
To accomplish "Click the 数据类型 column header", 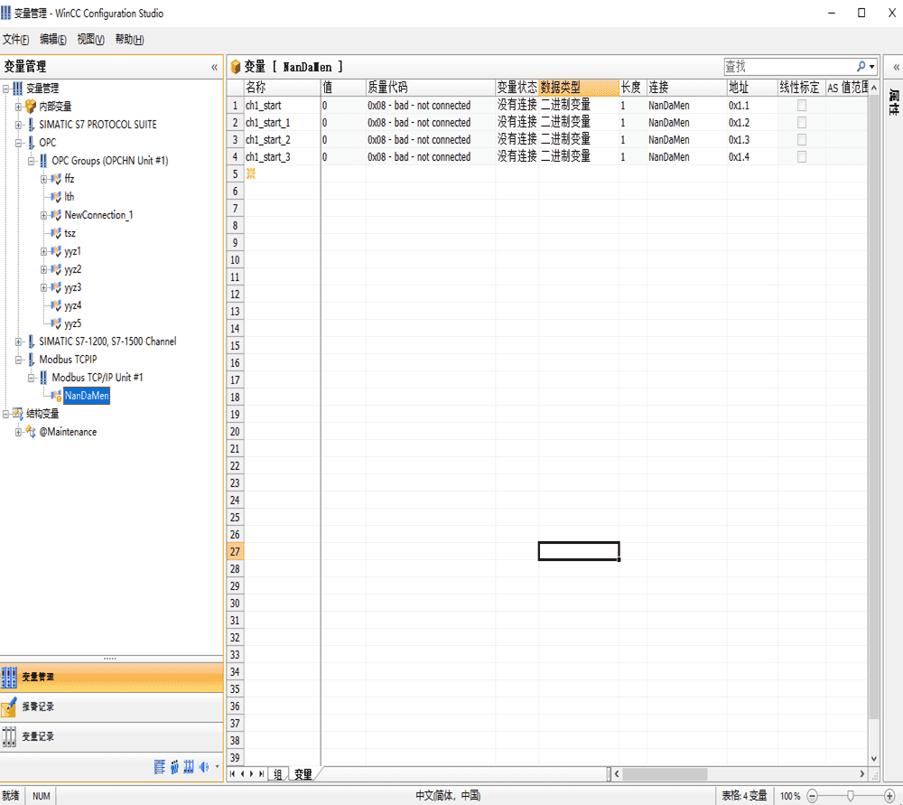I will tap(578, 88).
